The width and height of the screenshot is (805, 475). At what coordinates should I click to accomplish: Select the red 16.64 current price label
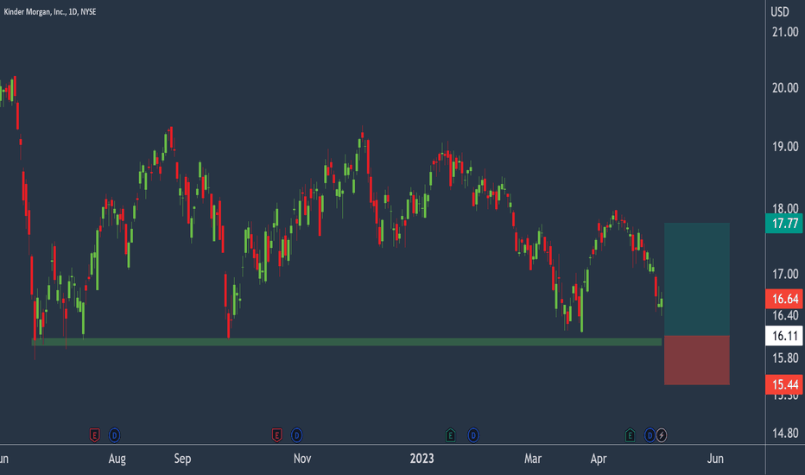[x=784, y=299]
